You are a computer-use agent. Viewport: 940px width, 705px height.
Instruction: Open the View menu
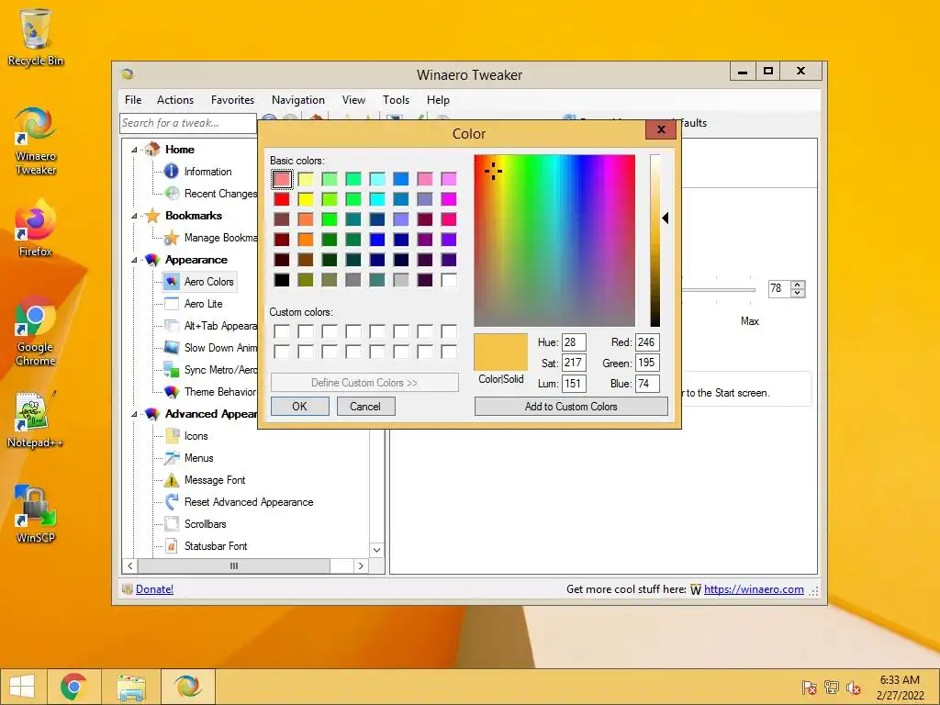point(353,100)
